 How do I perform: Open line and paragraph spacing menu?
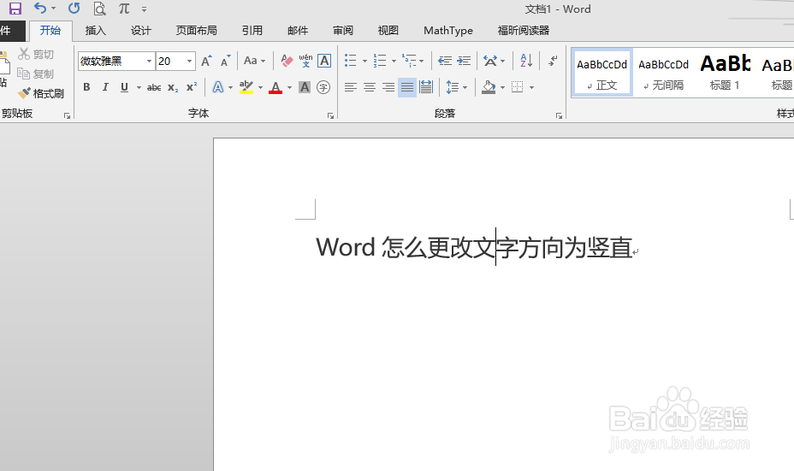456,87
